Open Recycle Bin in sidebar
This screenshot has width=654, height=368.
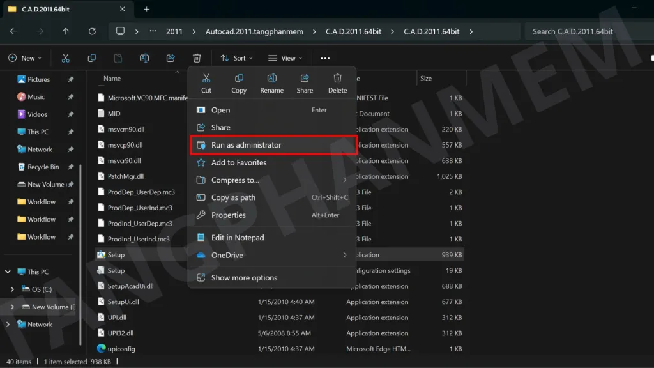43,167
